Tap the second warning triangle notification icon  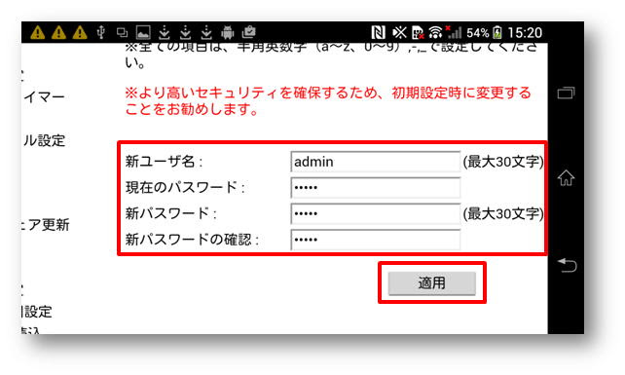point(58,32)
